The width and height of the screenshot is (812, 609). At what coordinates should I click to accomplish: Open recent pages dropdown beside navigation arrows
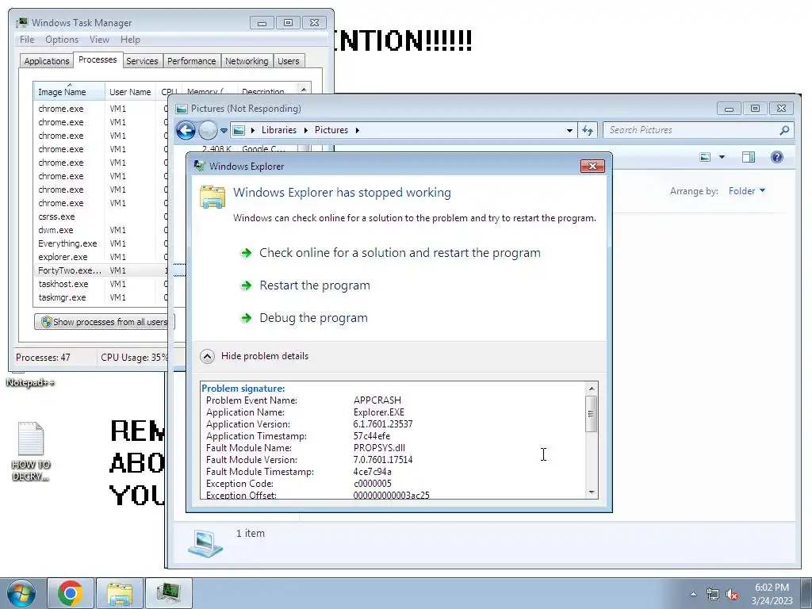point(224,131)
